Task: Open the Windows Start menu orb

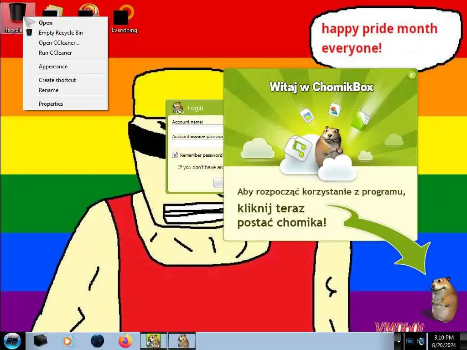Action: click(x=12, y=341)
